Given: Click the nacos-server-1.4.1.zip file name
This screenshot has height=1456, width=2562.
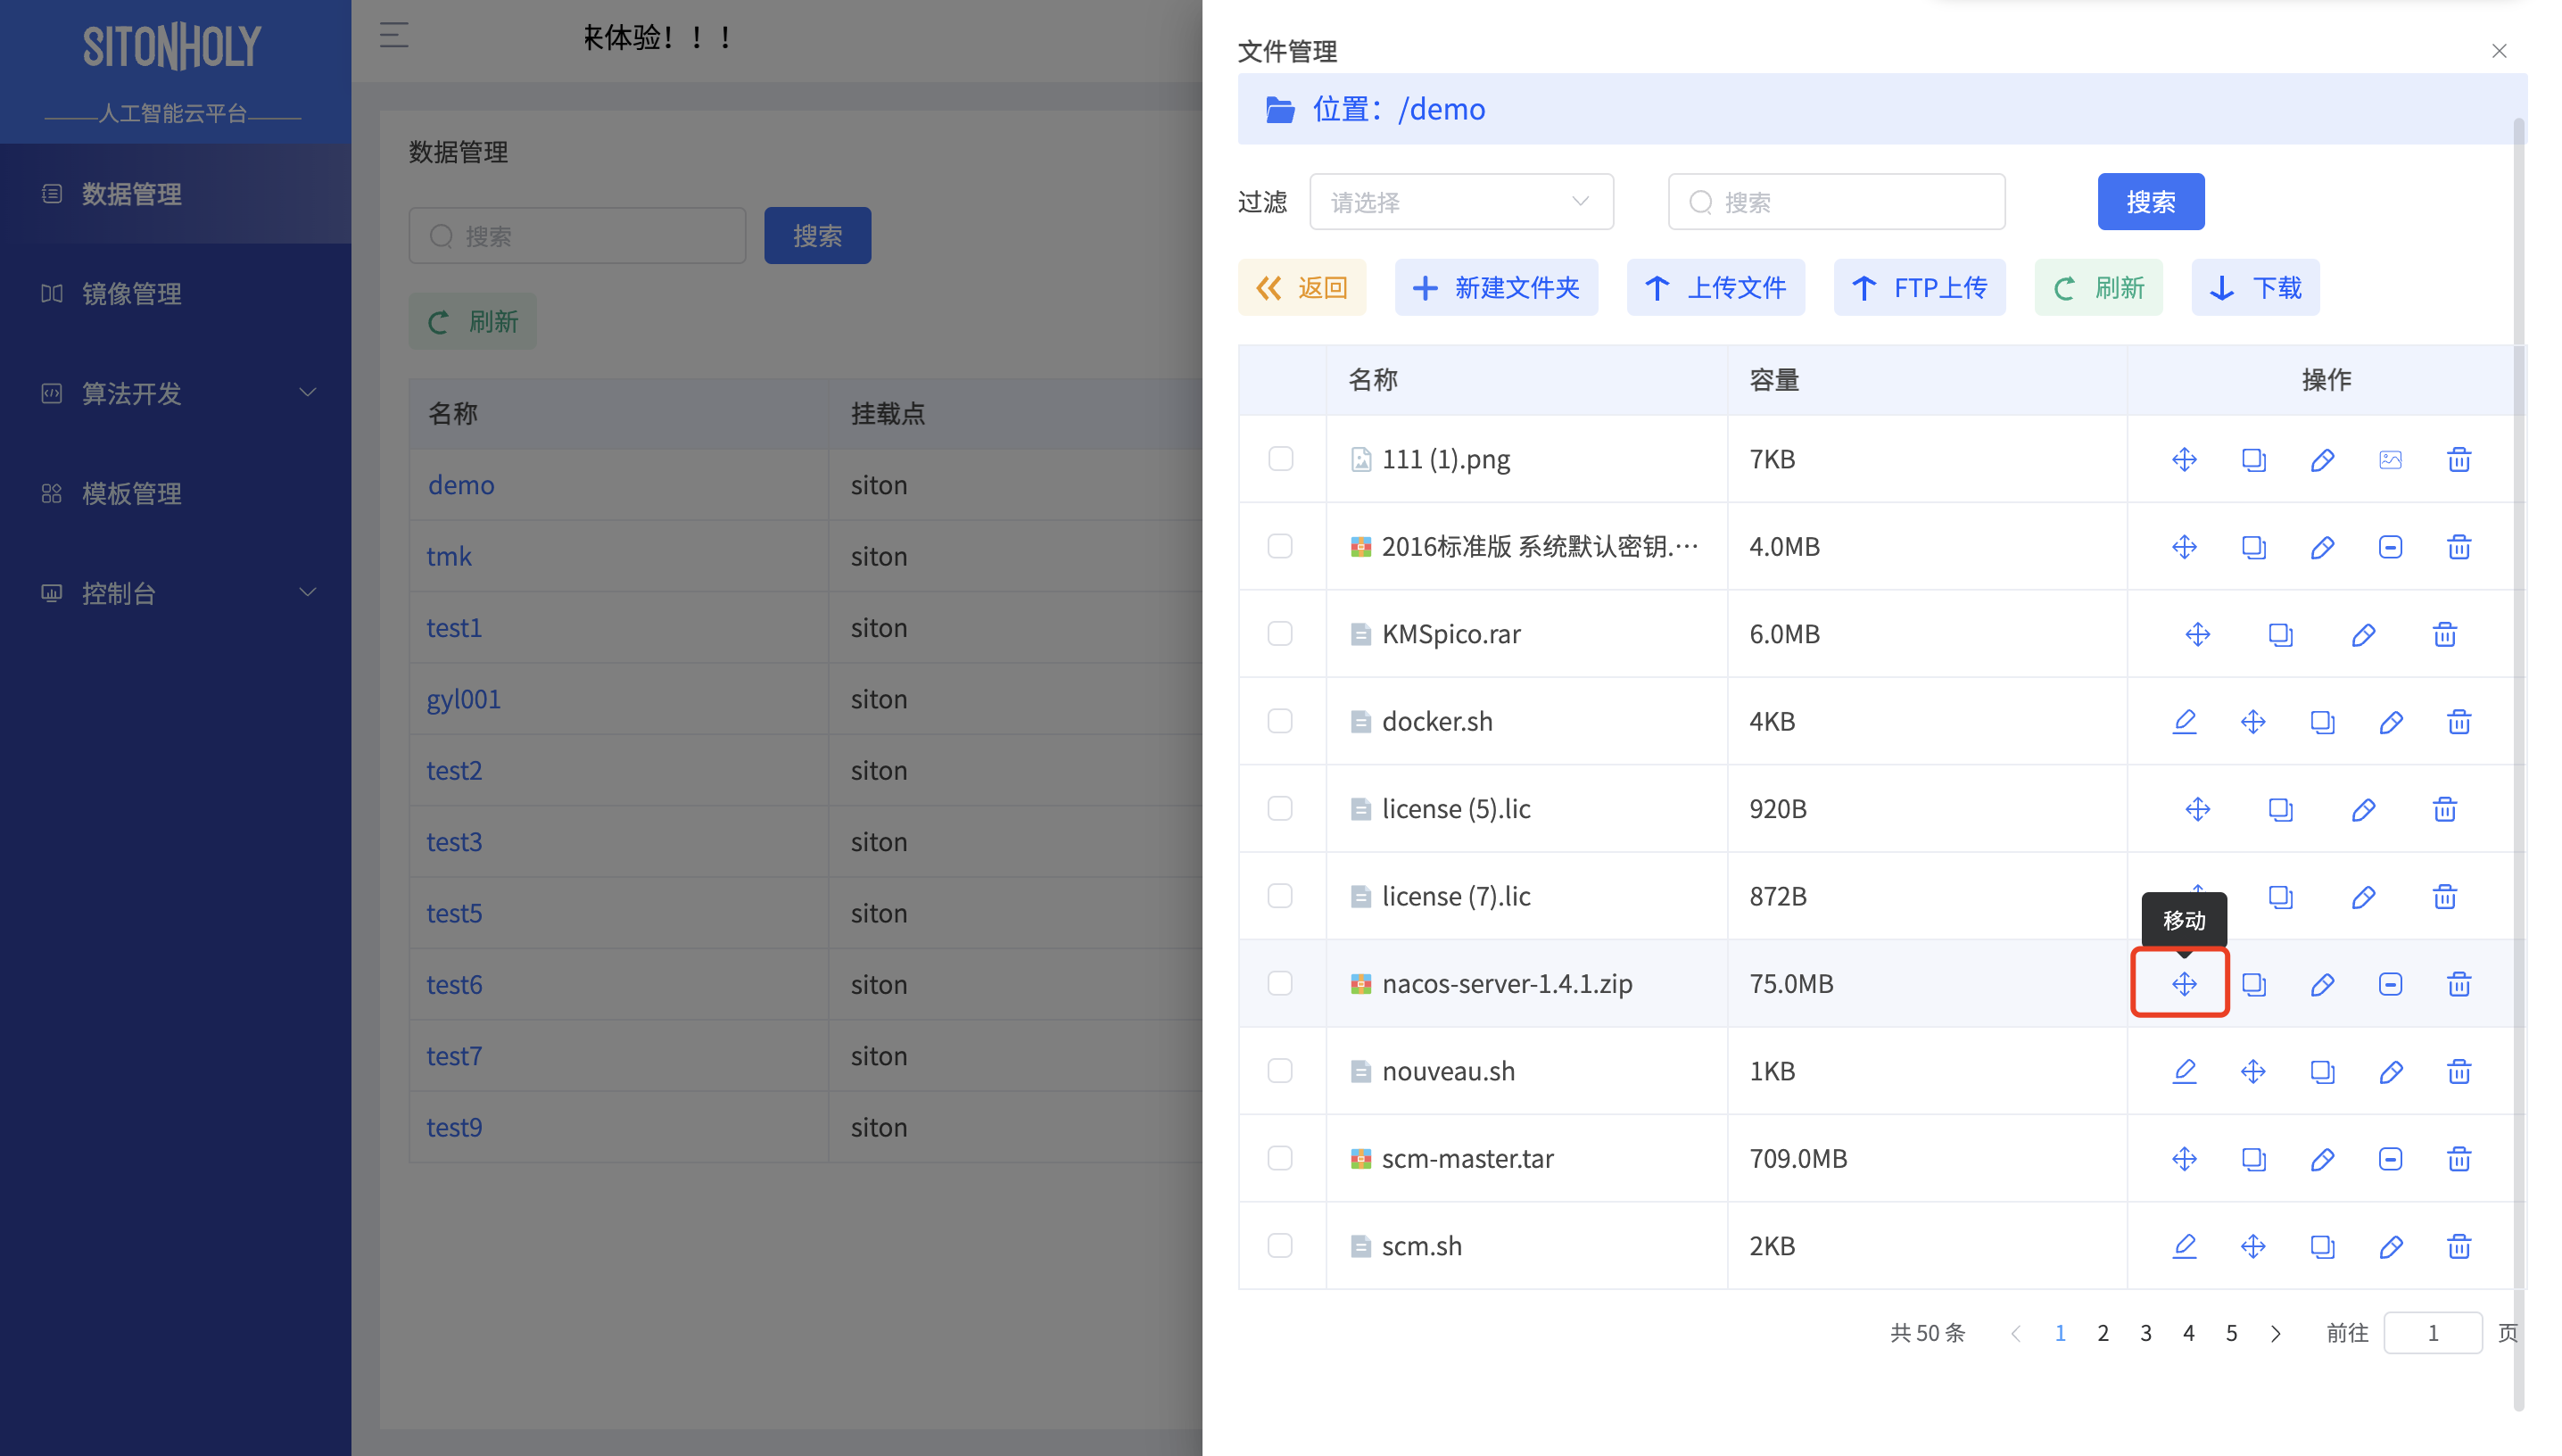Looking at the screenshot, I should pos(1507,983).
